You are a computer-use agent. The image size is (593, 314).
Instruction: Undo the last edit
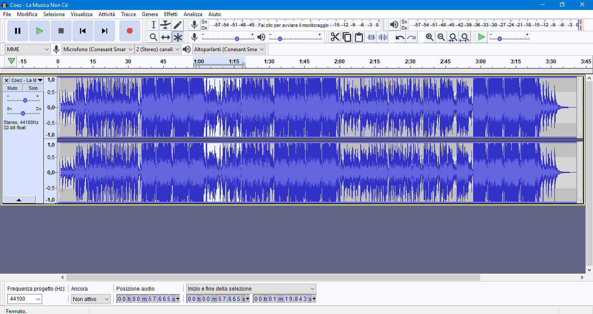tap(399, 37)
